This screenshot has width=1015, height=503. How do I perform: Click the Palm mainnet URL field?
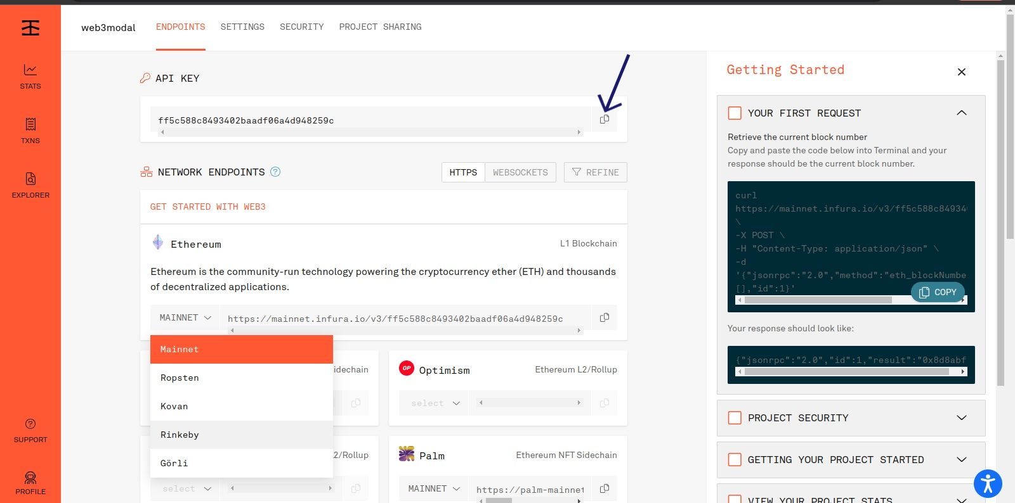click(x=530, y=489)
